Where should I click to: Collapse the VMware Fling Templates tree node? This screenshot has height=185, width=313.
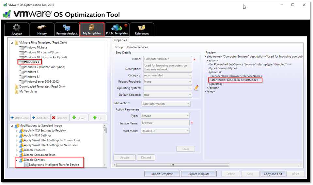pos(12,43)
